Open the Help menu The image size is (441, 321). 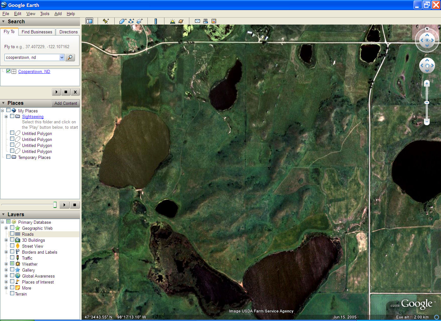tap(71, 14)
